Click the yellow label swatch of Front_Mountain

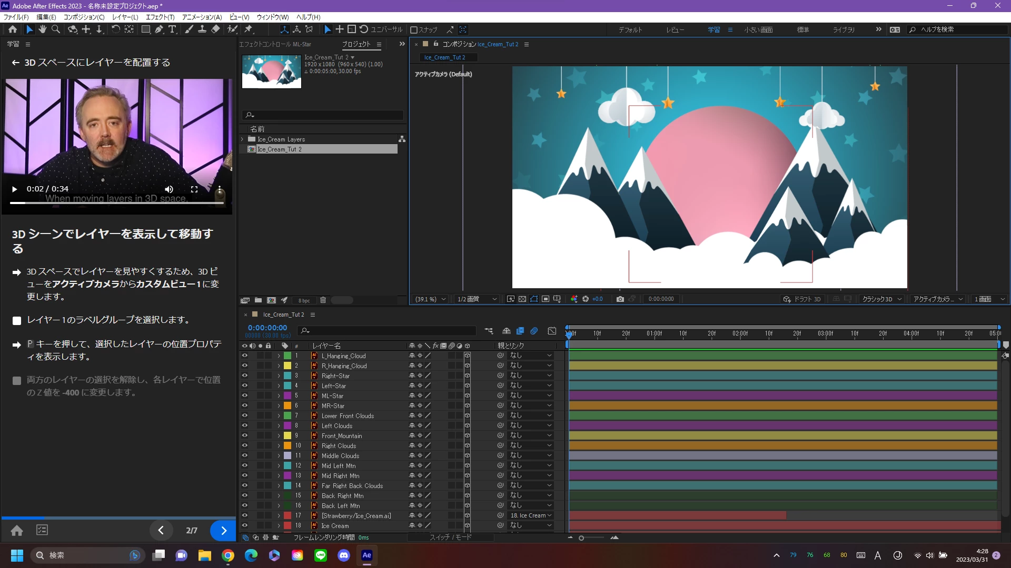pos(288,435)
